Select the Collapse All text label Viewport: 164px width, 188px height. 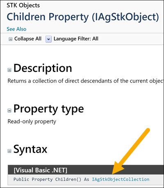(28, 39)
